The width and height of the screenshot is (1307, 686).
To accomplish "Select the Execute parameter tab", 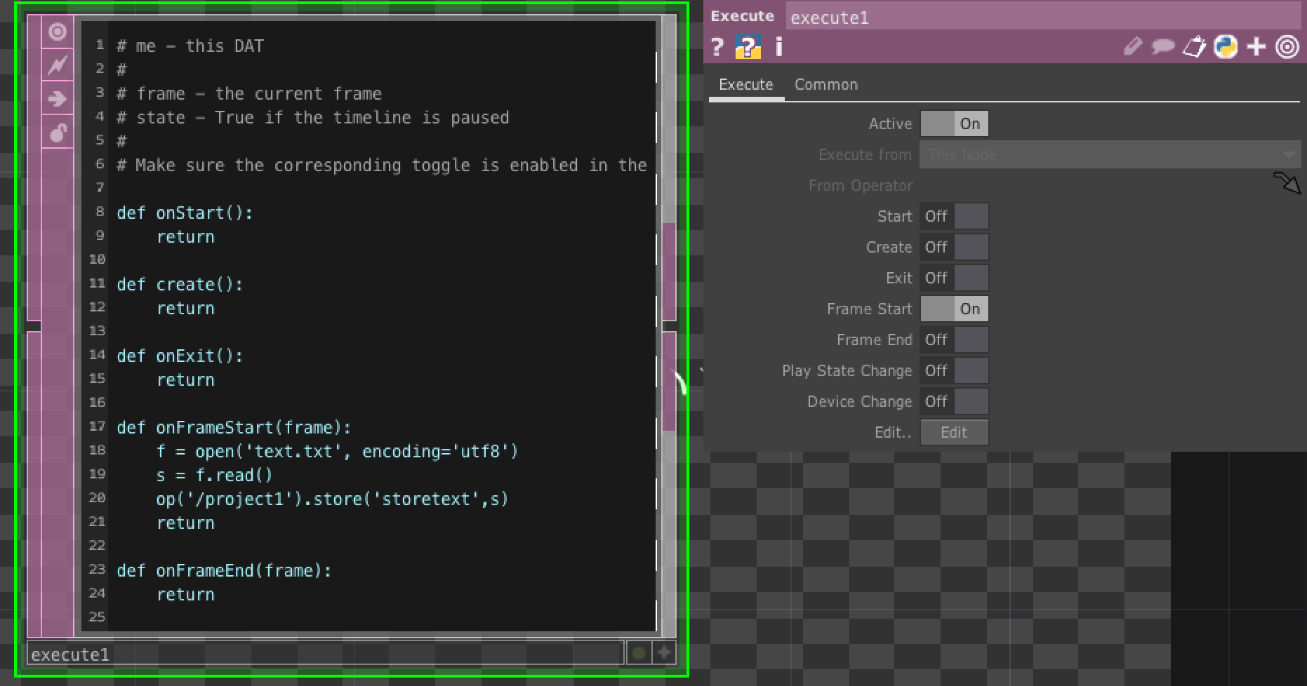I will (745, 85).
